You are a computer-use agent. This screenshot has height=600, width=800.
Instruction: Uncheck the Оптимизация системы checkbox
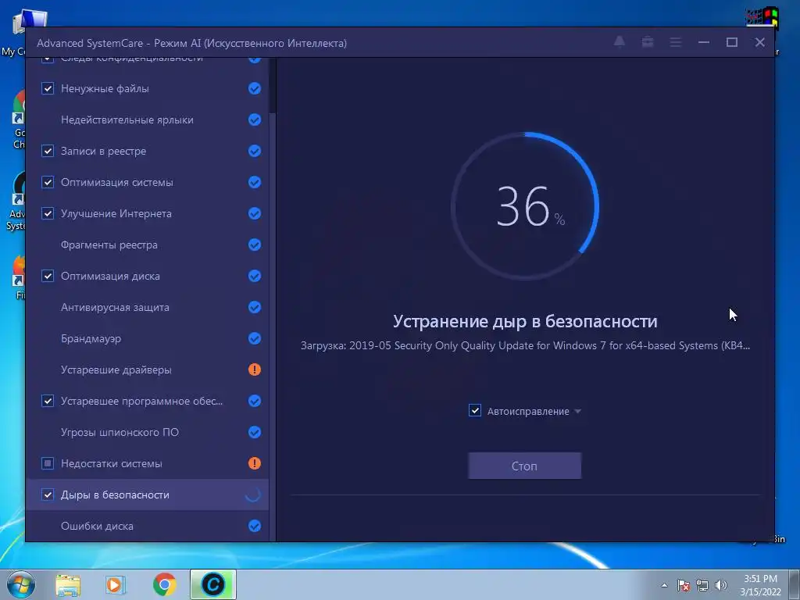tap(48, 182)
